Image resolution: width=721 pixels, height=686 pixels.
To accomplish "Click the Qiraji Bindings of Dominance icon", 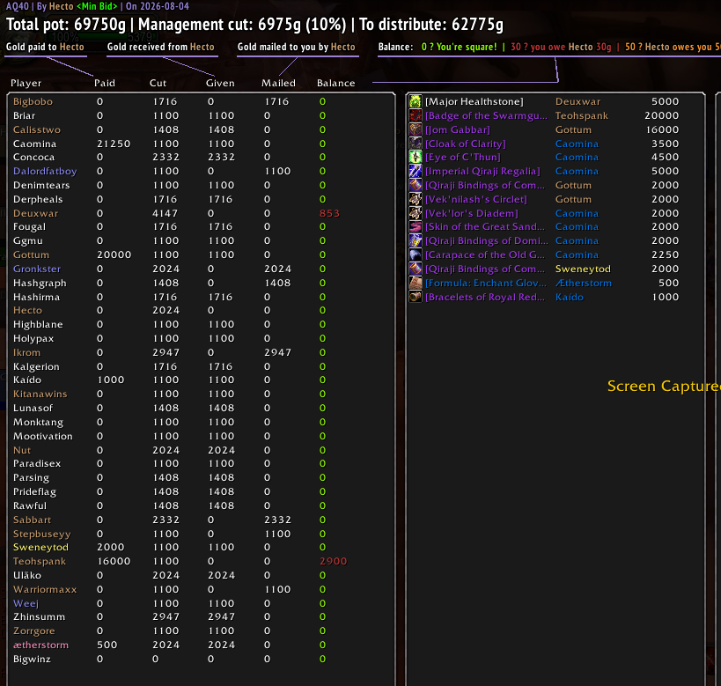I will tap(416, 240).
